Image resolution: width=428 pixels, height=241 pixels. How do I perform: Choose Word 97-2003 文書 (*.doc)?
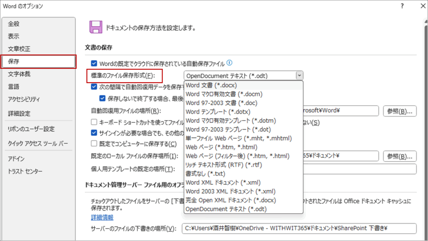244,103
